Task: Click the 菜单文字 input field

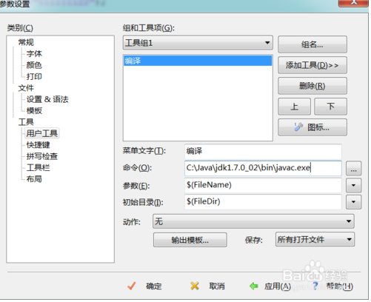Action: (x=263, y=151)
